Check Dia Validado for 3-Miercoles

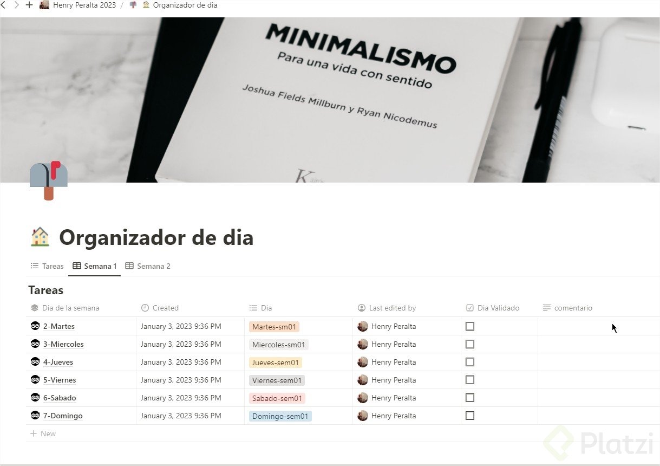(x=470, y=344)
